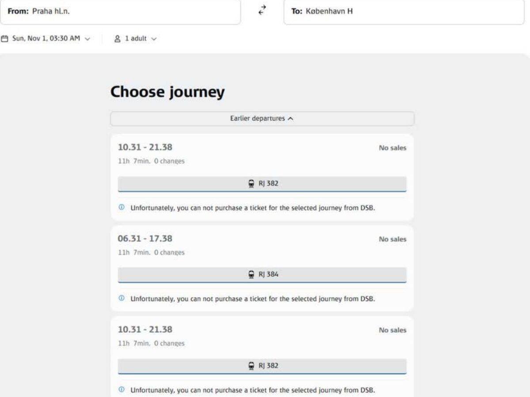Select the 06.31 - 17.38 journey
Screen dimensions: 530x397
[x=262, y=268]
